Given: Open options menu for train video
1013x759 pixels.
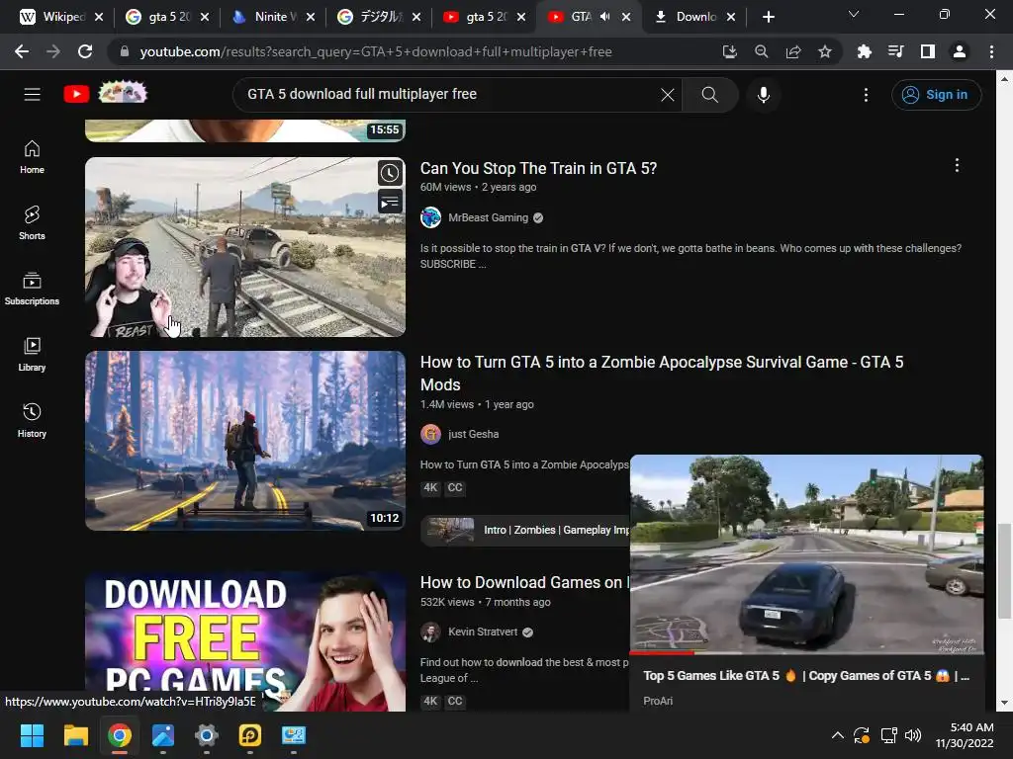Looking at the screenshot, I should (957, 165).
